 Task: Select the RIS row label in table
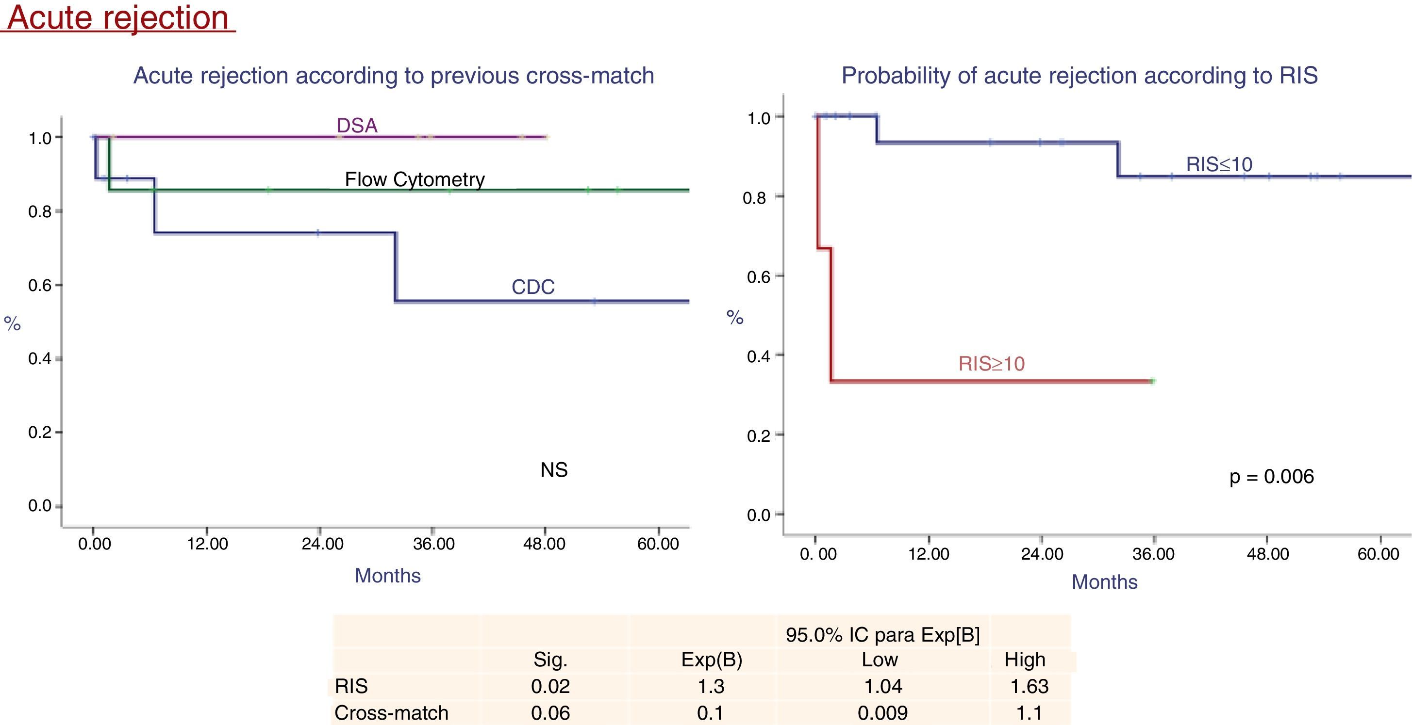tap(351, 686)
